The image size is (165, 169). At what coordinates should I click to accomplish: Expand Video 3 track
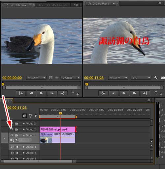coord(24,124)
